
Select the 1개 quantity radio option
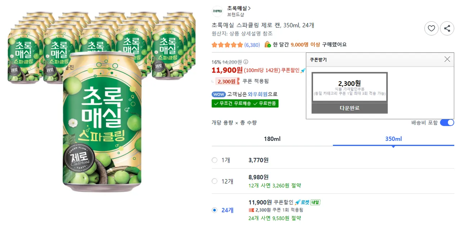point(215,160)
